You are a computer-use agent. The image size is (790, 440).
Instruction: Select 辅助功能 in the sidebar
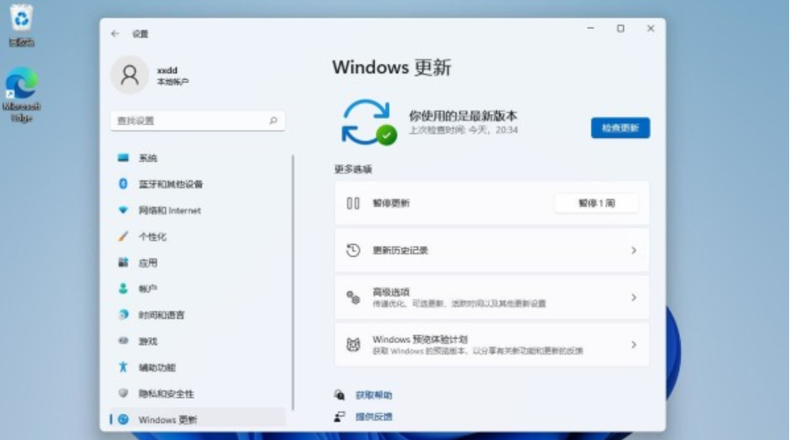[x=197, y=368]
